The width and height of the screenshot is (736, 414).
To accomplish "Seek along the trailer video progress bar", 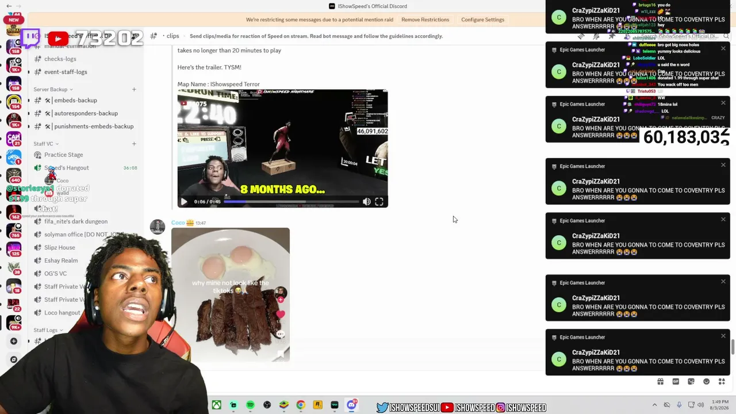I will pos(291,202).
